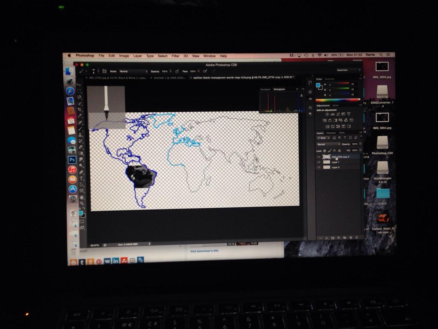Screen dimensions: 438x329
Task: Open Spotlight search in the menu bar
Action: coord(381,55)
